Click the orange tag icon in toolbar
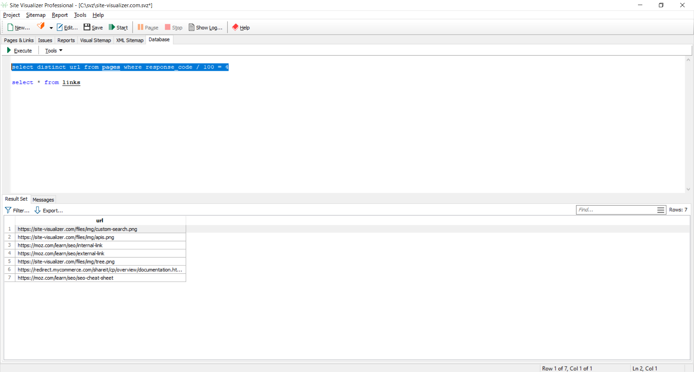This screenshot has width=694, height=372. point(41,26)
